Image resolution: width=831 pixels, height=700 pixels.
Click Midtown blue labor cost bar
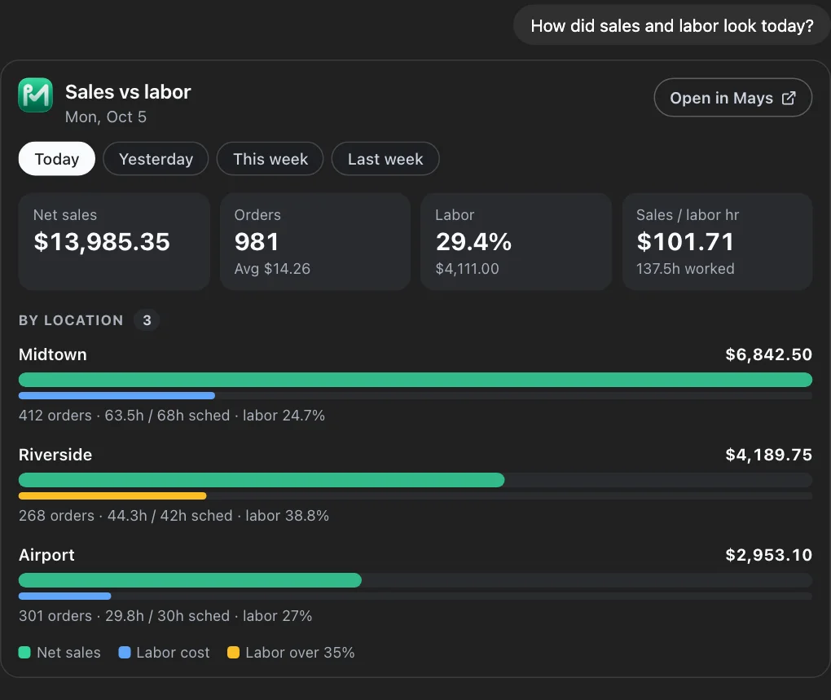point(117,396)
